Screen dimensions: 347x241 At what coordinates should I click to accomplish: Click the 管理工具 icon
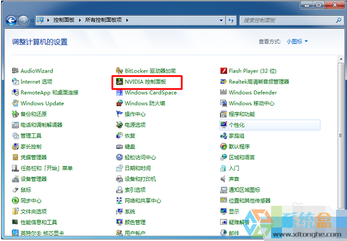[15, 136]
